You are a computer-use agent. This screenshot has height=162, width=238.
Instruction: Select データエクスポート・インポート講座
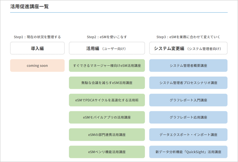pyautogui.click(x=188, y=135)
